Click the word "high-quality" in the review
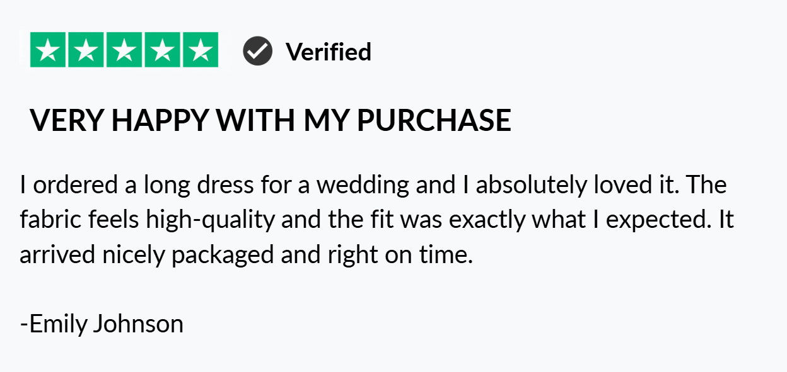 click(x=210, y=220)
